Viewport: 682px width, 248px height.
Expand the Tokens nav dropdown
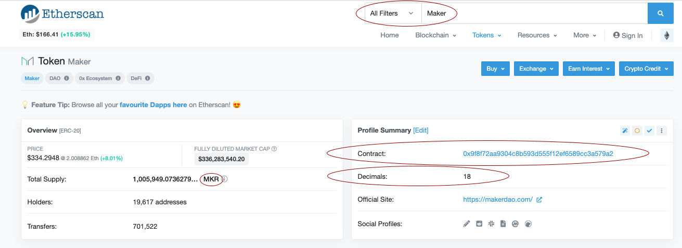point(486,35)
